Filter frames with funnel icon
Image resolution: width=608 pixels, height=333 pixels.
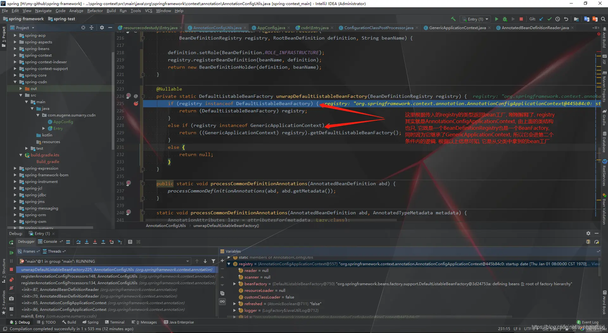[x=213, y=261]
